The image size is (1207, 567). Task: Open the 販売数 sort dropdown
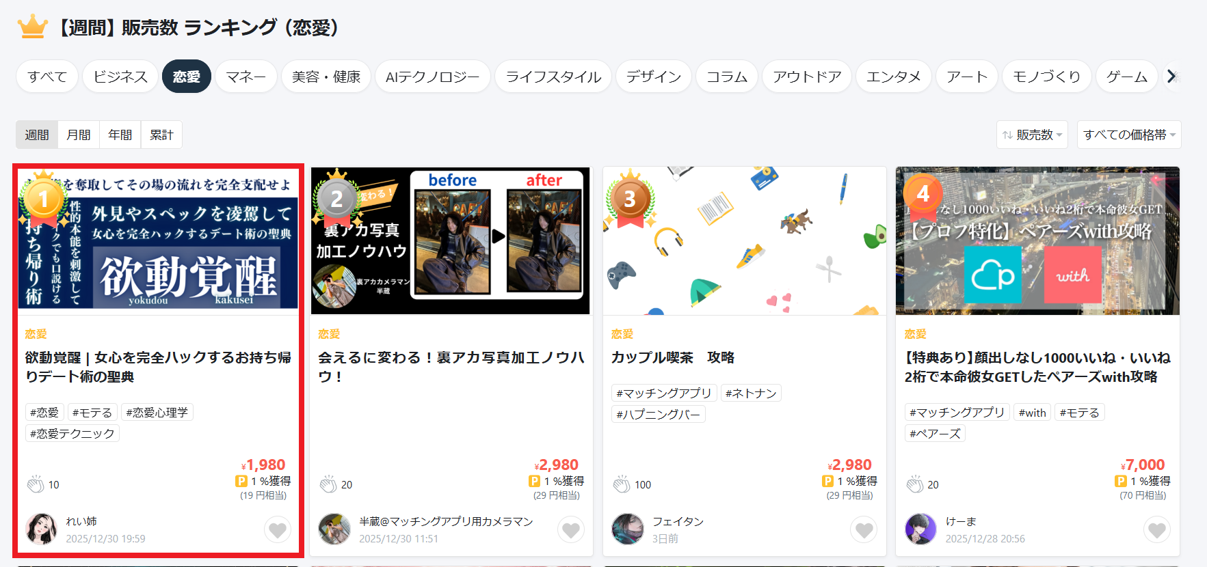point(1032,135)
